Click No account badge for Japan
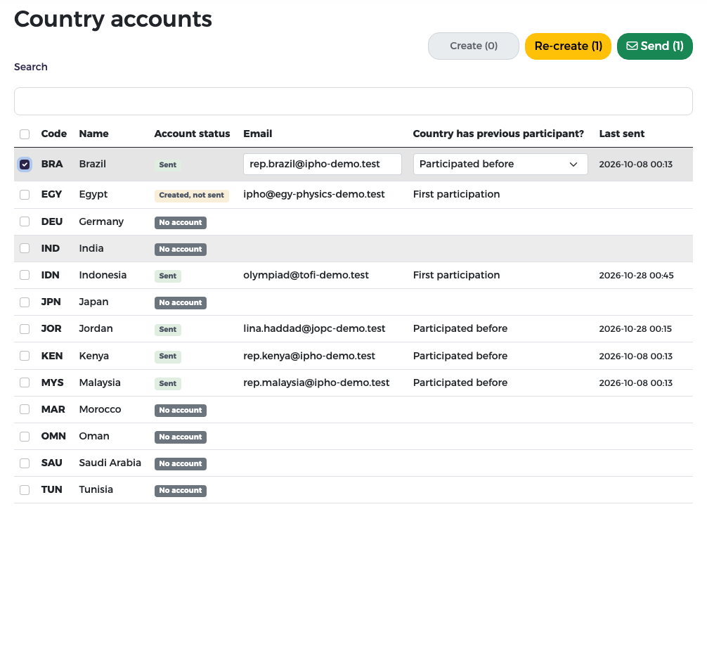This screenshot has width=707, height=656. [181, 302]
